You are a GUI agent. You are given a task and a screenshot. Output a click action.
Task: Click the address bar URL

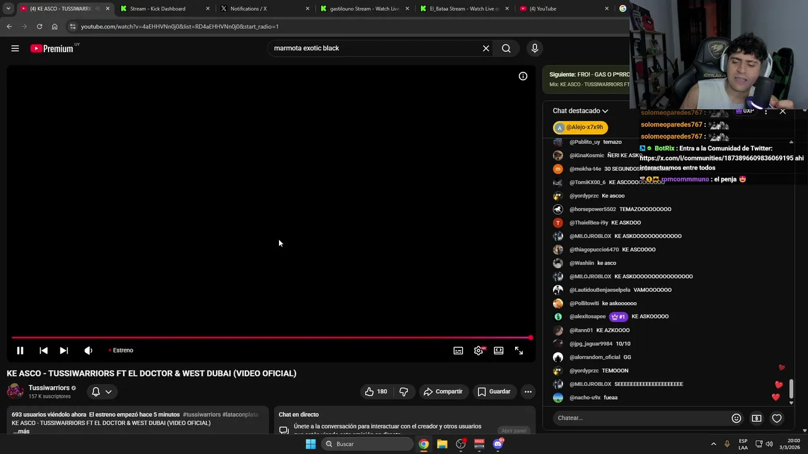(180, 26)
